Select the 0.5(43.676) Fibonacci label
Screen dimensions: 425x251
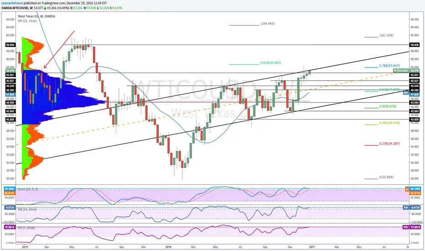(x=388, y=106)
